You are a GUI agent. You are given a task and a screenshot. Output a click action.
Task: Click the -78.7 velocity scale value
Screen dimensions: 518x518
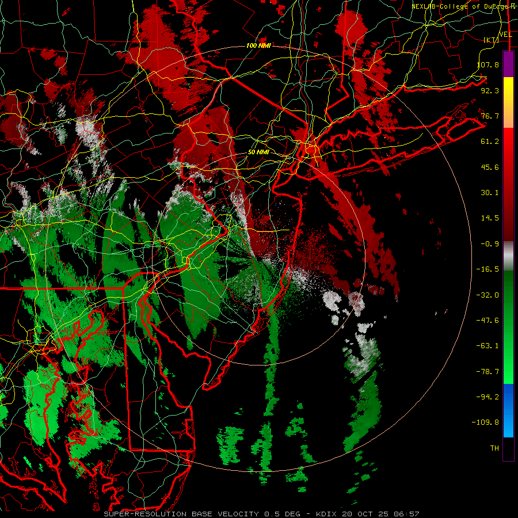click(x=487, y=372)
